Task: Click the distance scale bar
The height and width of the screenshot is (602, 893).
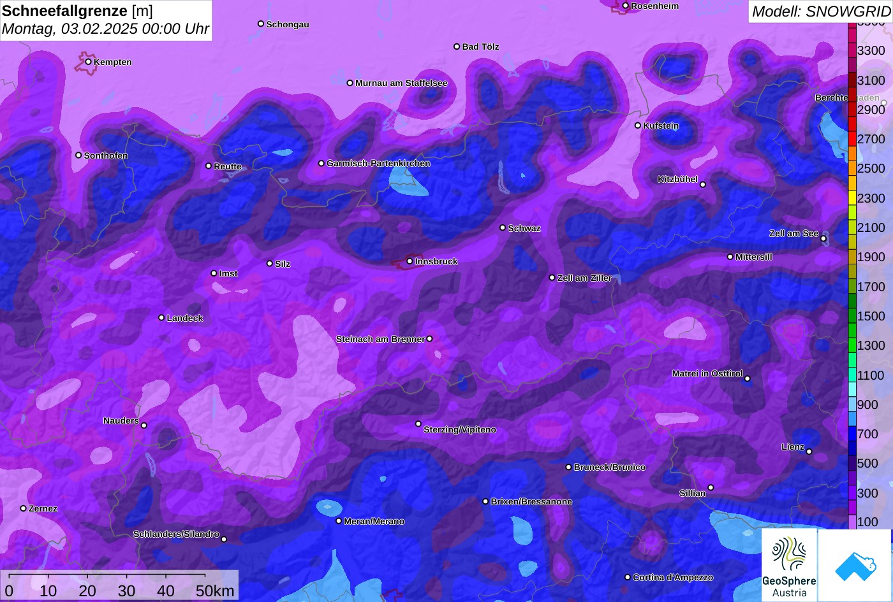Action: coord(107,576)
